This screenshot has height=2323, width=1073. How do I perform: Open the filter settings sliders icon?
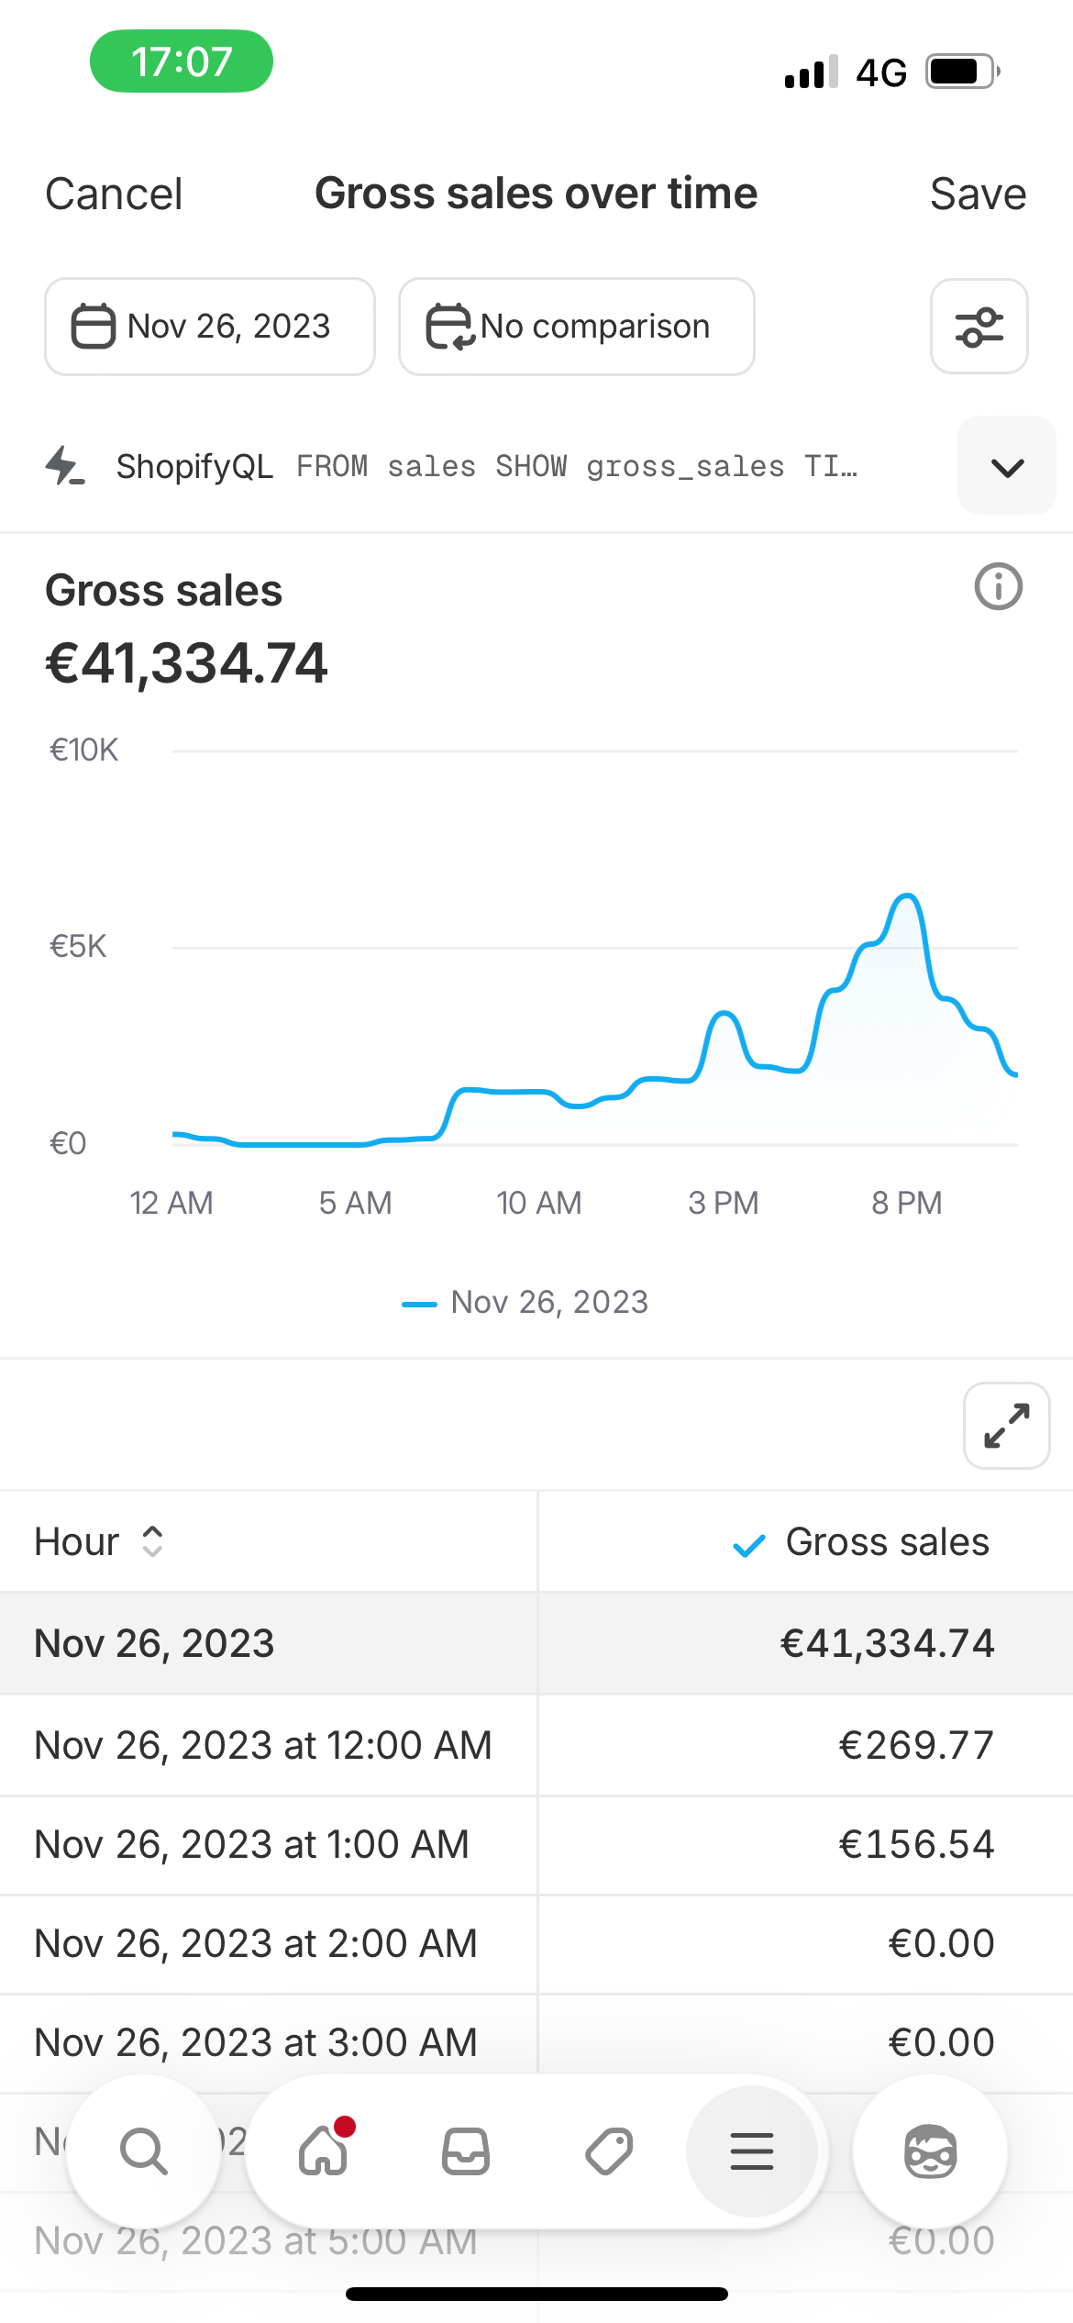pos(979,327)
